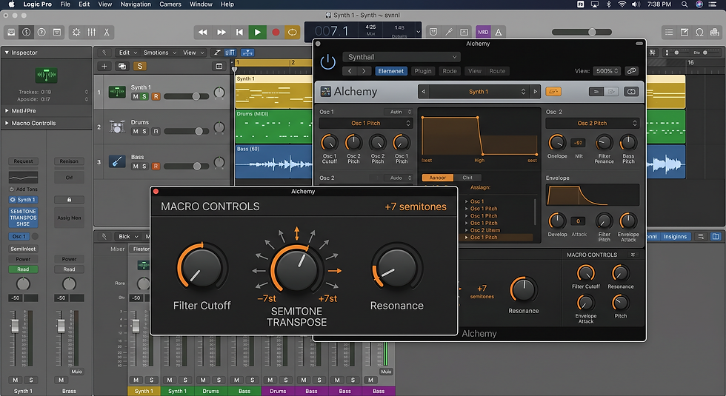726x396 pixels.
Task: Open the Note Pad icon at top right
Action: tap(685, 33)
